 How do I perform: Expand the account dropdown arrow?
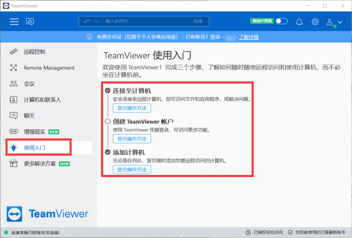(x=340, y=22)
